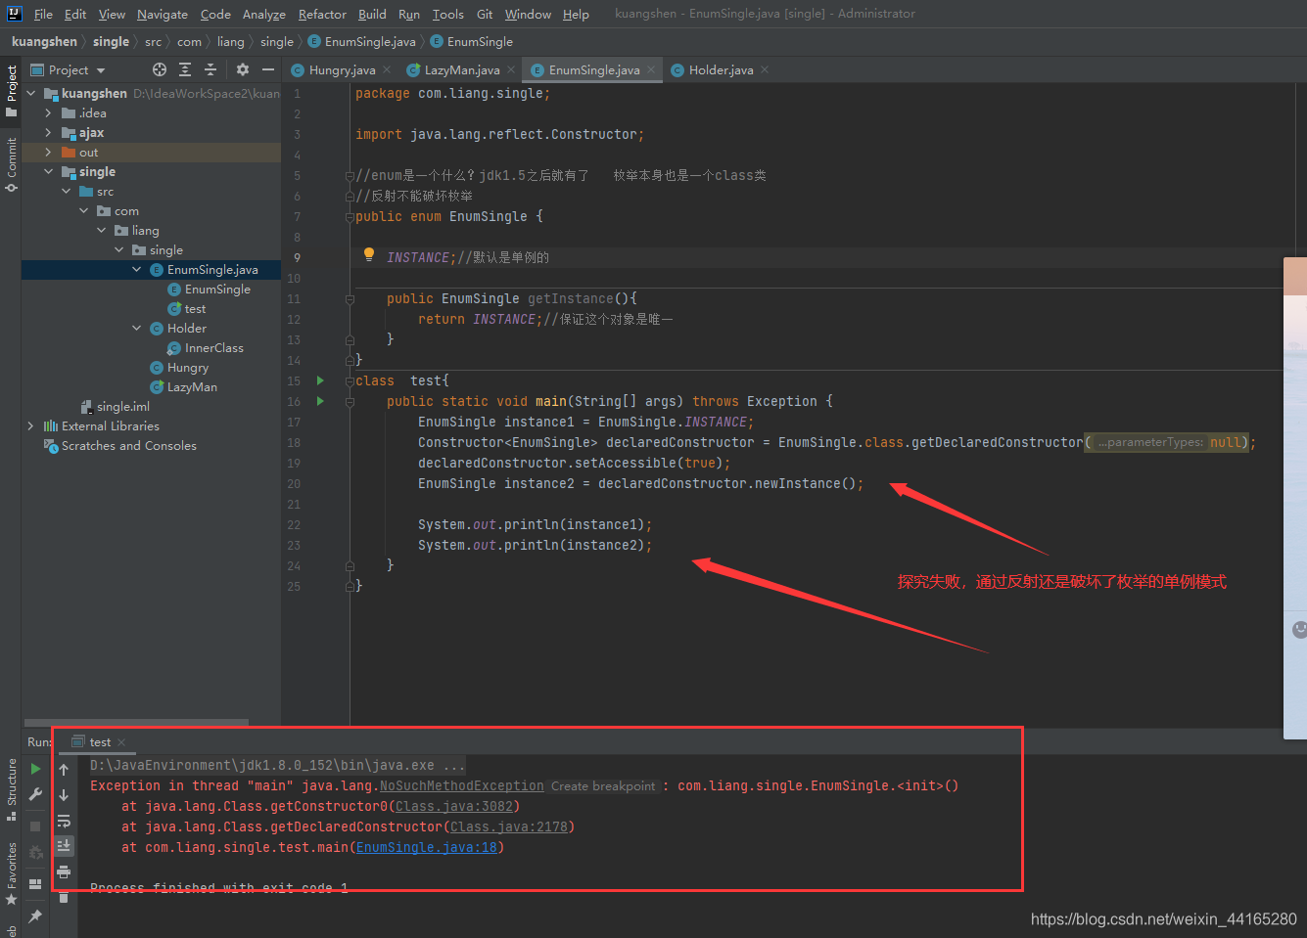
Task: Click the Clear All trash icon in console
Action: click(64, 896)
